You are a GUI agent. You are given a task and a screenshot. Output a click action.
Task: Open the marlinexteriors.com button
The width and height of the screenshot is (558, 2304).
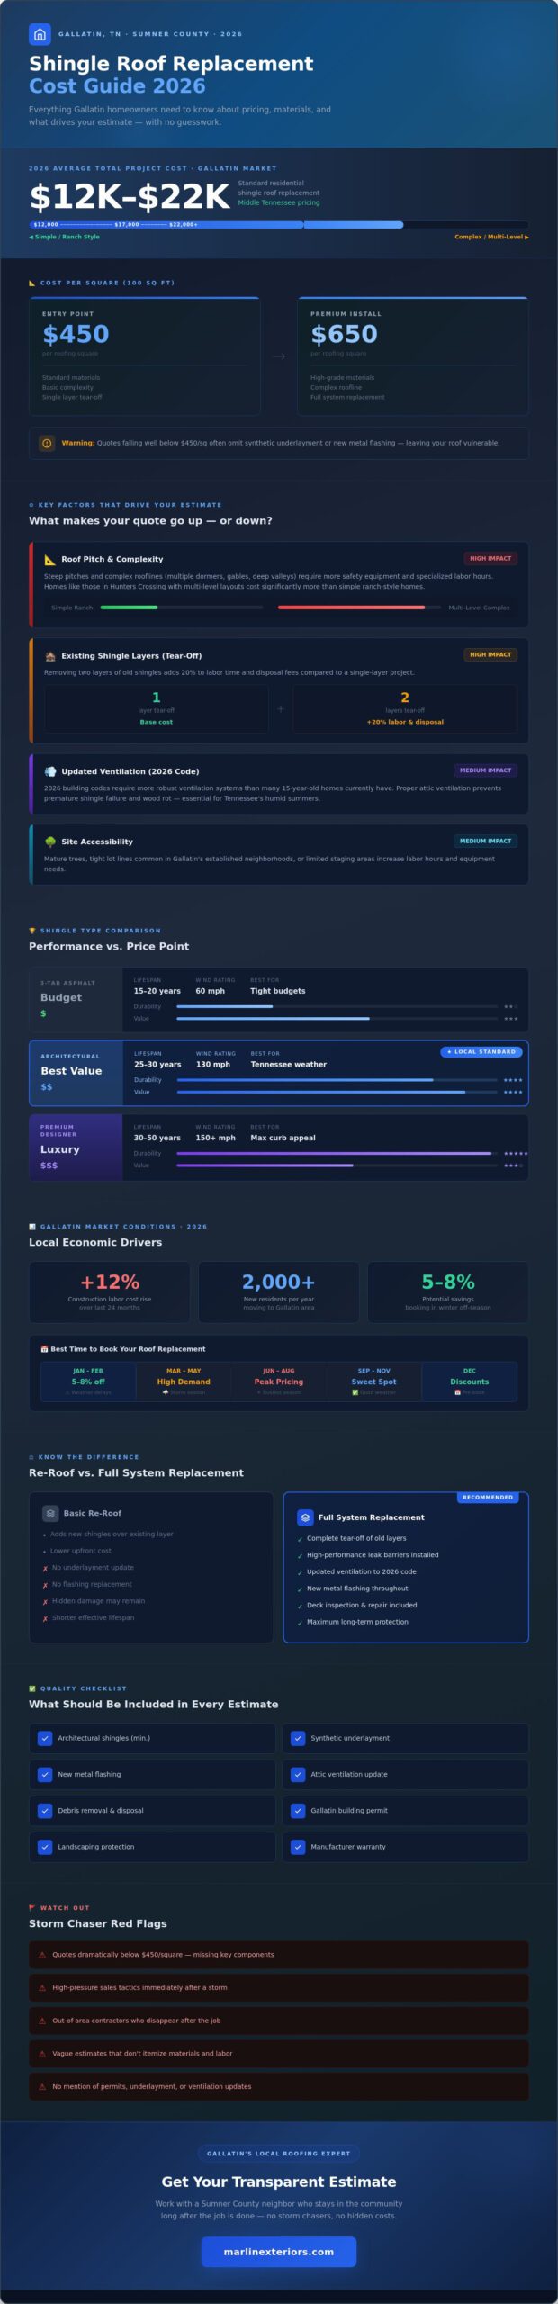(x=279, y=2252)
